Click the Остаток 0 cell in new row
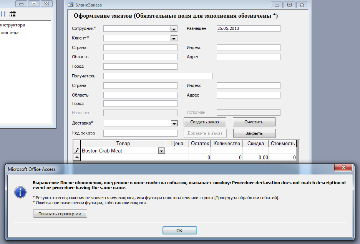 [x=200, y=157]
